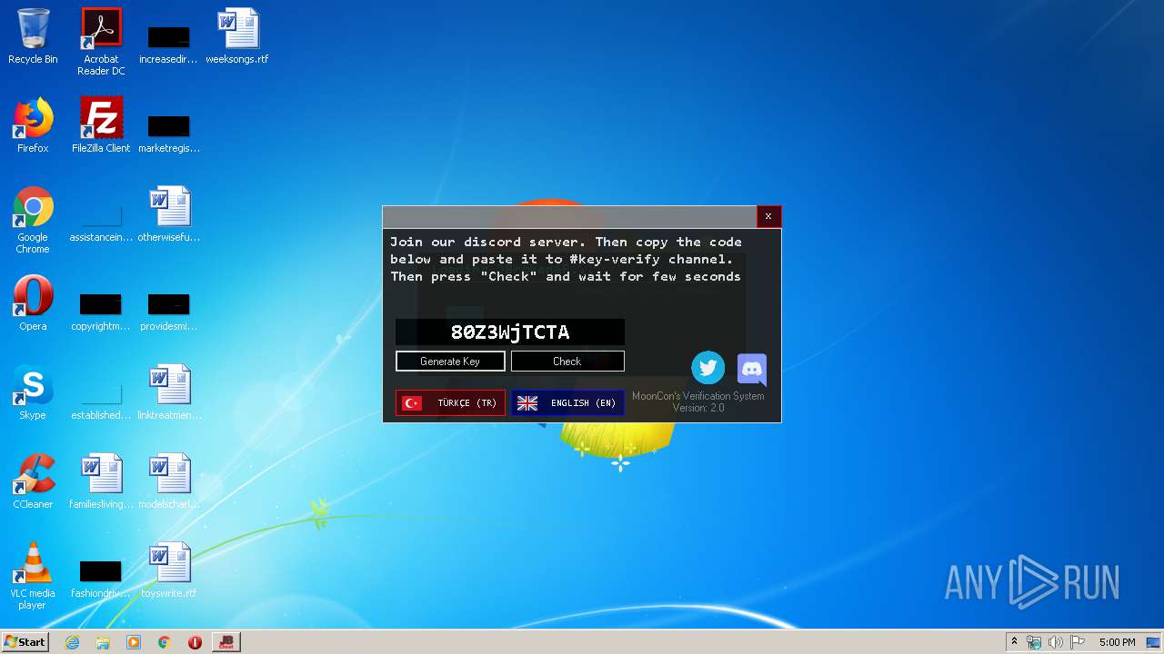Screen dimensions: 1164x654
Task: Launch VLC media player shortcut
Action: click(x=33, y=576)
